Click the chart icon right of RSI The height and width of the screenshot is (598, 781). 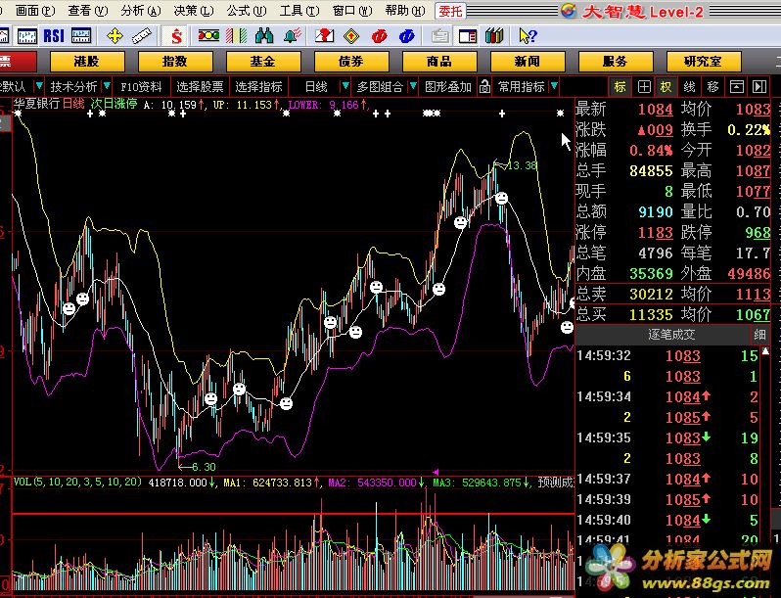click(x=81, y=36)
